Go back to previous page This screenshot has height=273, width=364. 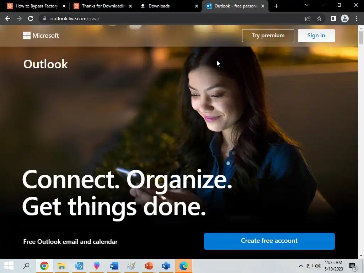click(8, 18)
